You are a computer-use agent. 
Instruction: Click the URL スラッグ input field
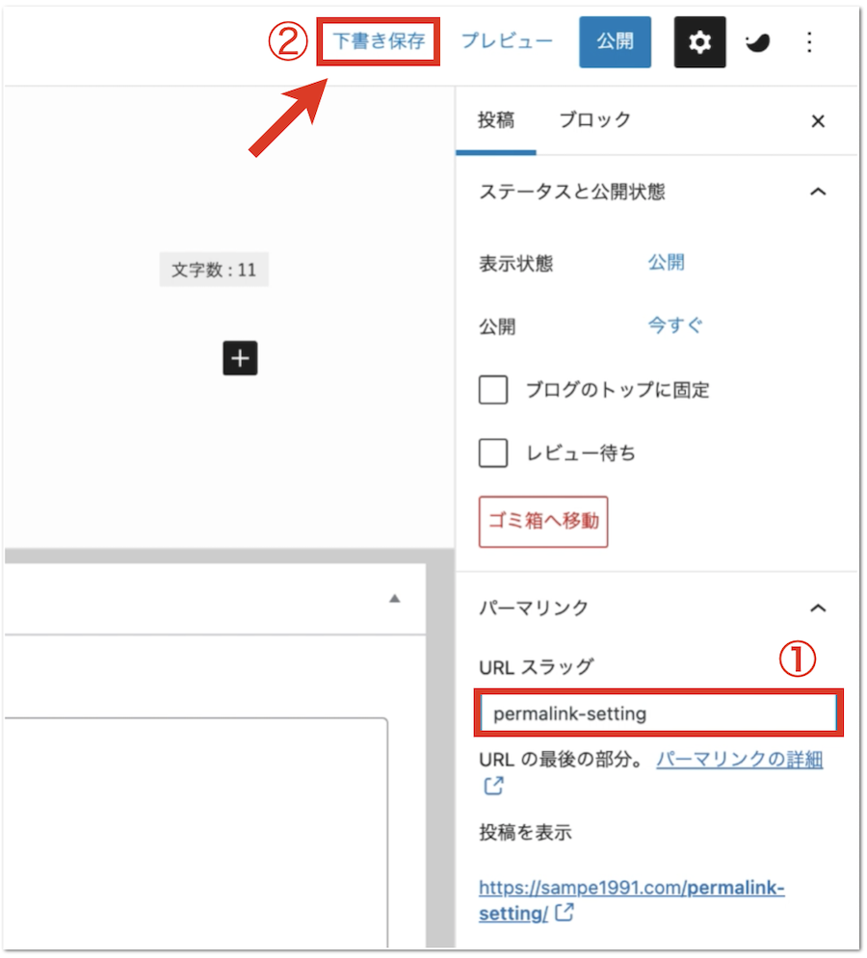click(x=660, y=713)
